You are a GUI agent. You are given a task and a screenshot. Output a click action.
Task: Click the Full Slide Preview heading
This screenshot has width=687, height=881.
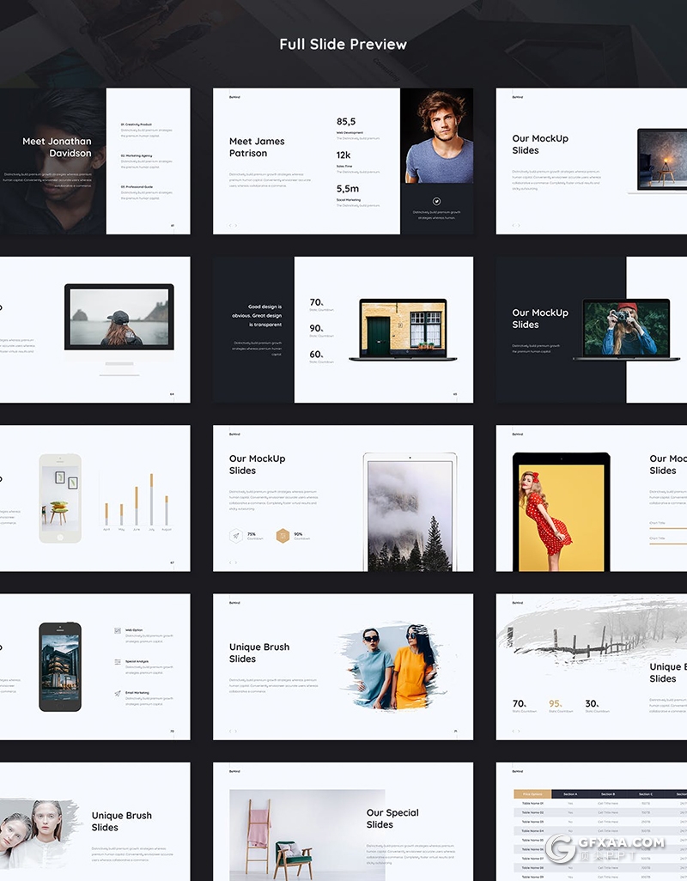[x=343, y=44]
